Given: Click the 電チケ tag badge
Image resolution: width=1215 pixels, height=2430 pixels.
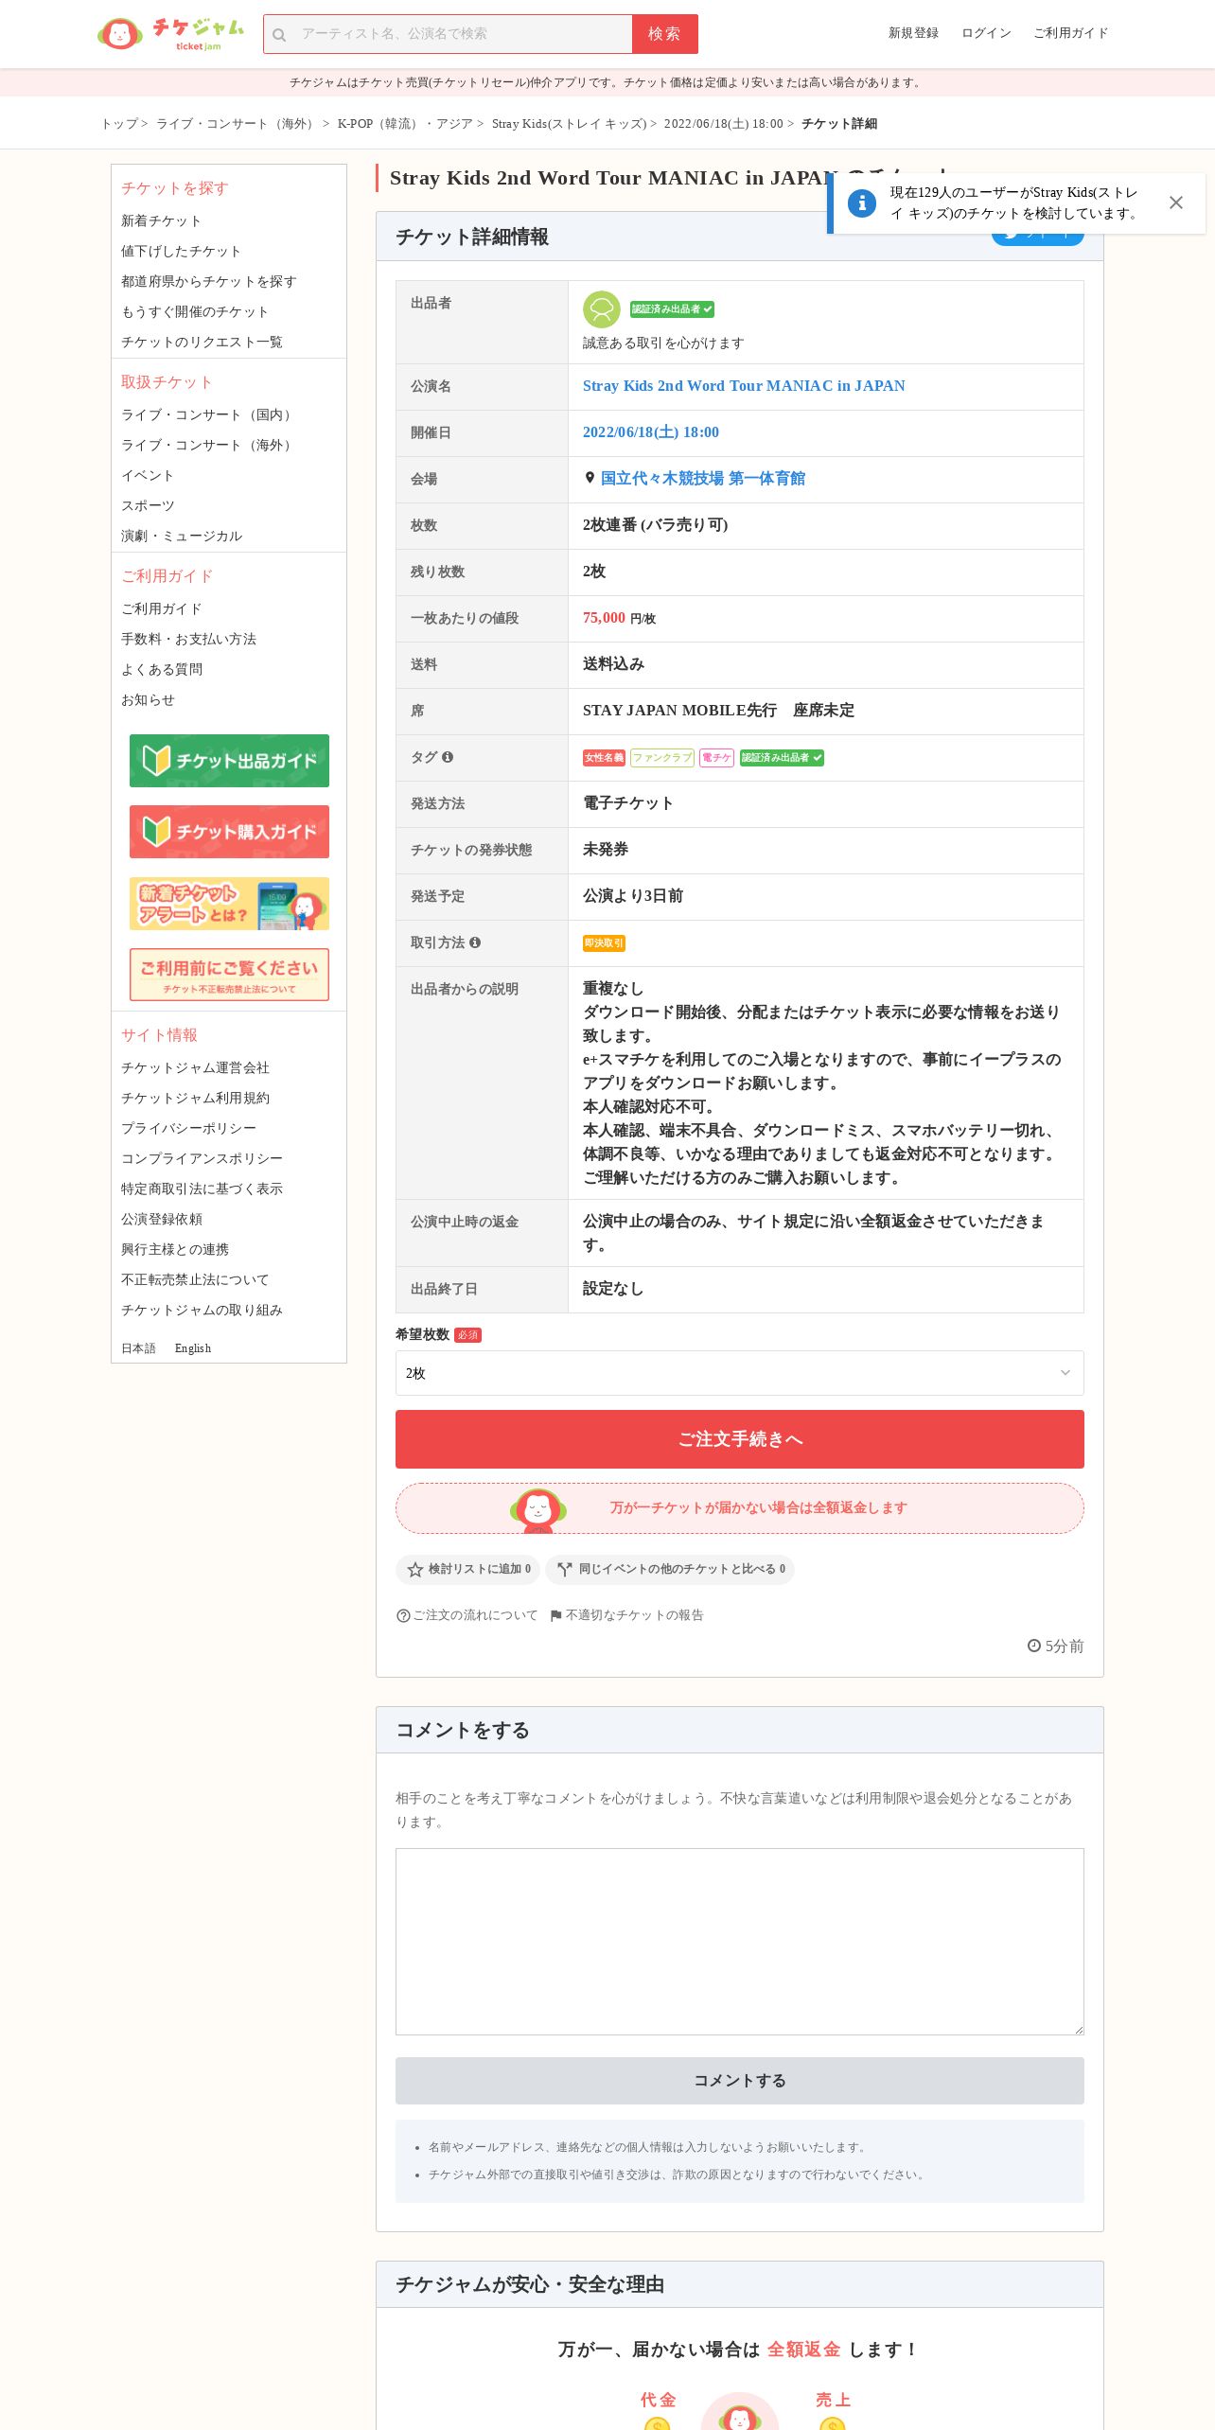Looking at the screenshot, I should [716, 758].
